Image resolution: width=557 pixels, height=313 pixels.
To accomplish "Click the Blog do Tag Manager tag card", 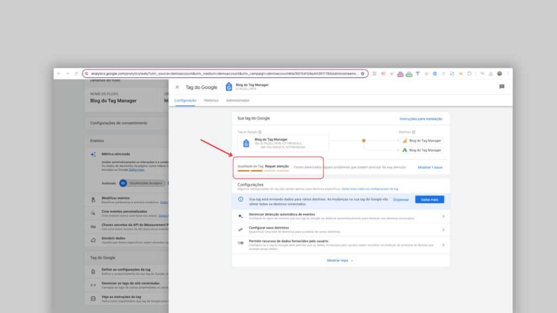I will click(x=283, y=143).
